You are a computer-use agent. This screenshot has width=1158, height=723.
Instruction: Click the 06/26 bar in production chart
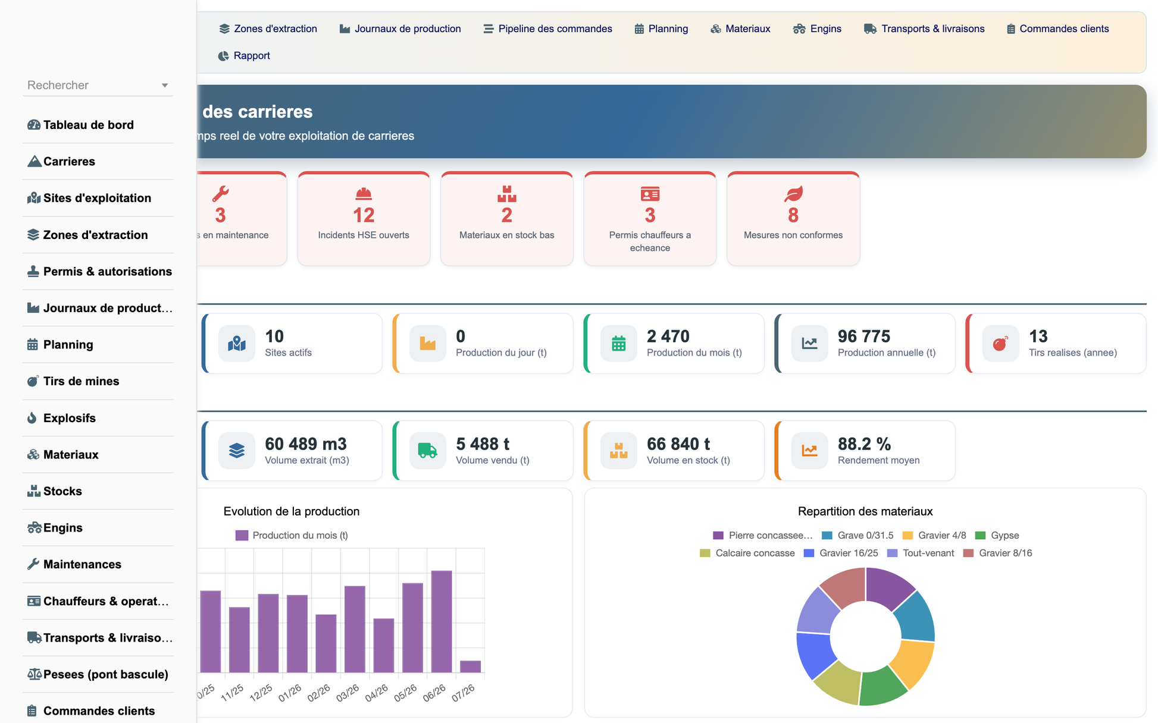(x=442, y=621)
